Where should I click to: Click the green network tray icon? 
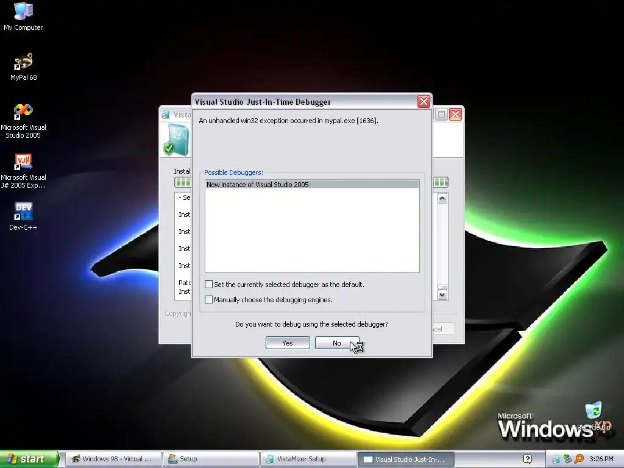(567, 459)
